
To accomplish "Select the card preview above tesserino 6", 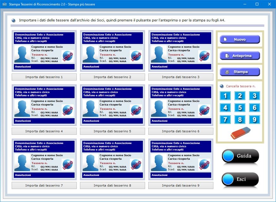I will tap(181, 105).
